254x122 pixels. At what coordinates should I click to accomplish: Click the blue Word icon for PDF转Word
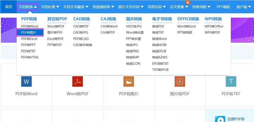click(26, 81)
